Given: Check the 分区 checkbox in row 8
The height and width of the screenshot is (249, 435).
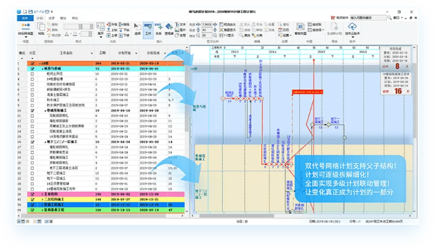Looking at the screenshot, I should 32,100.
